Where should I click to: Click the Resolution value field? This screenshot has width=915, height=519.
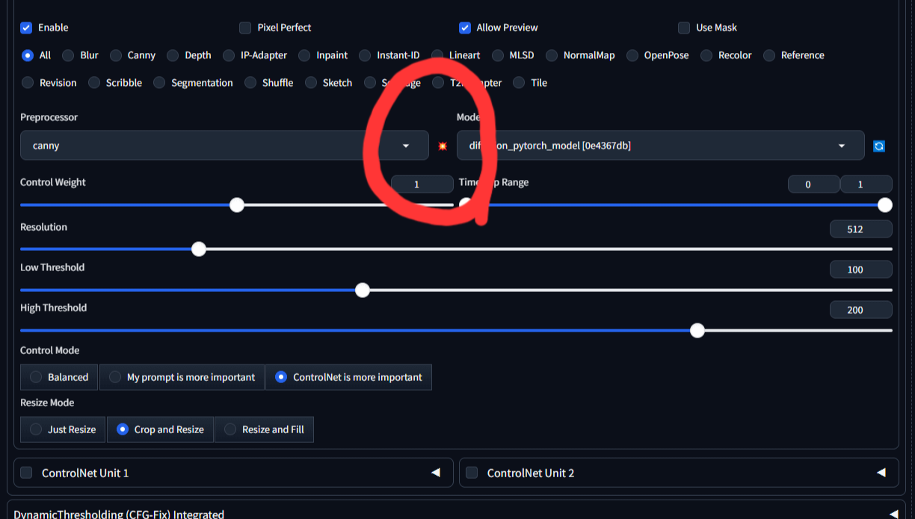coord(860,229)
